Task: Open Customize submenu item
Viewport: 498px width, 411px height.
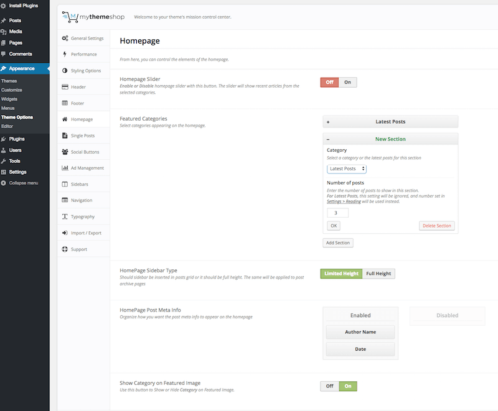Action: point(11,90)
